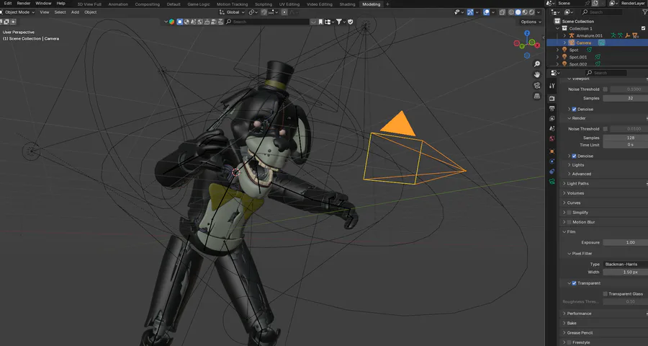
Task: Click the blue Z axis gizmo handle
Action: (x=527, y=33)
